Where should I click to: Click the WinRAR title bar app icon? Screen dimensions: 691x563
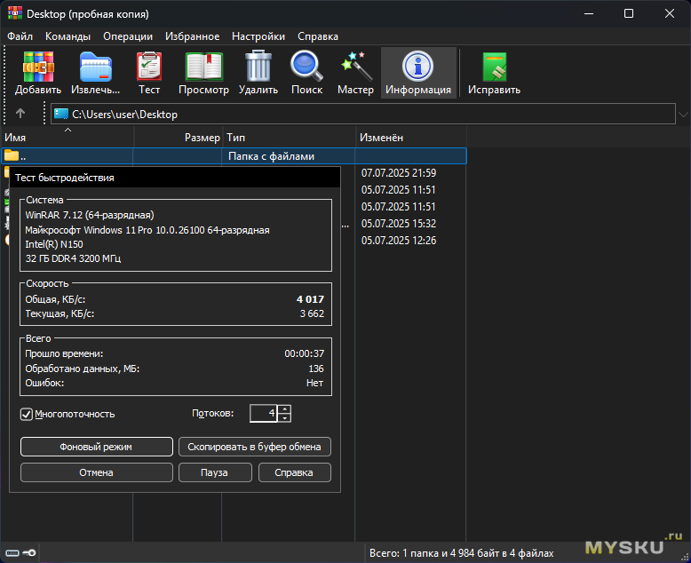(x=14, y=13)
